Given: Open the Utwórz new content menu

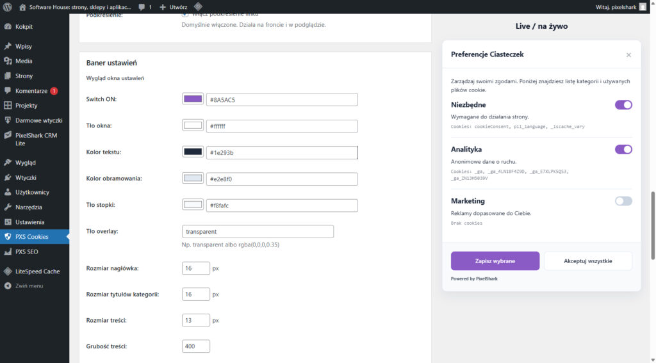Looking at the screenshot, I should pos(173,7).
